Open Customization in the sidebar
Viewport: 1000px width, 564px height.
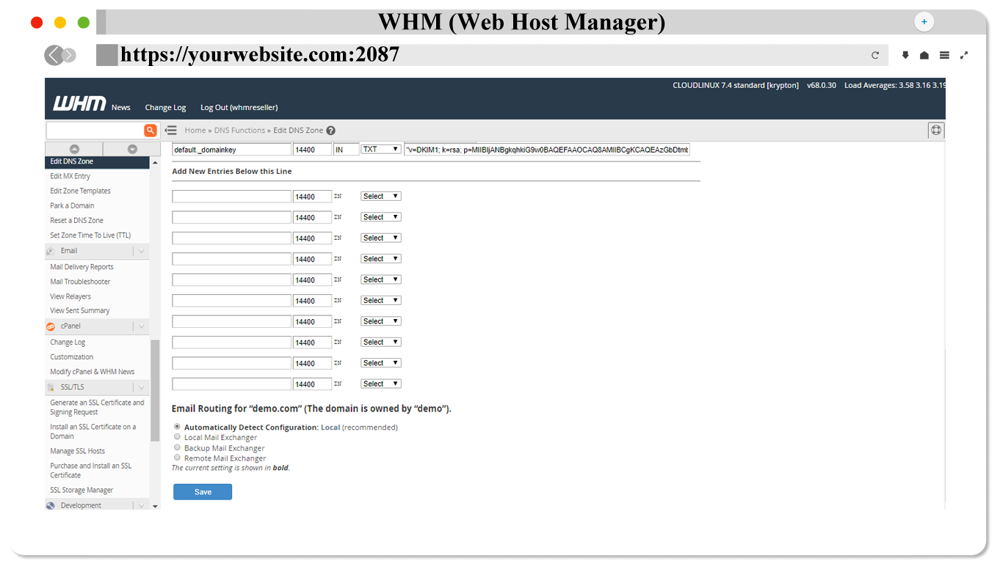71,357
